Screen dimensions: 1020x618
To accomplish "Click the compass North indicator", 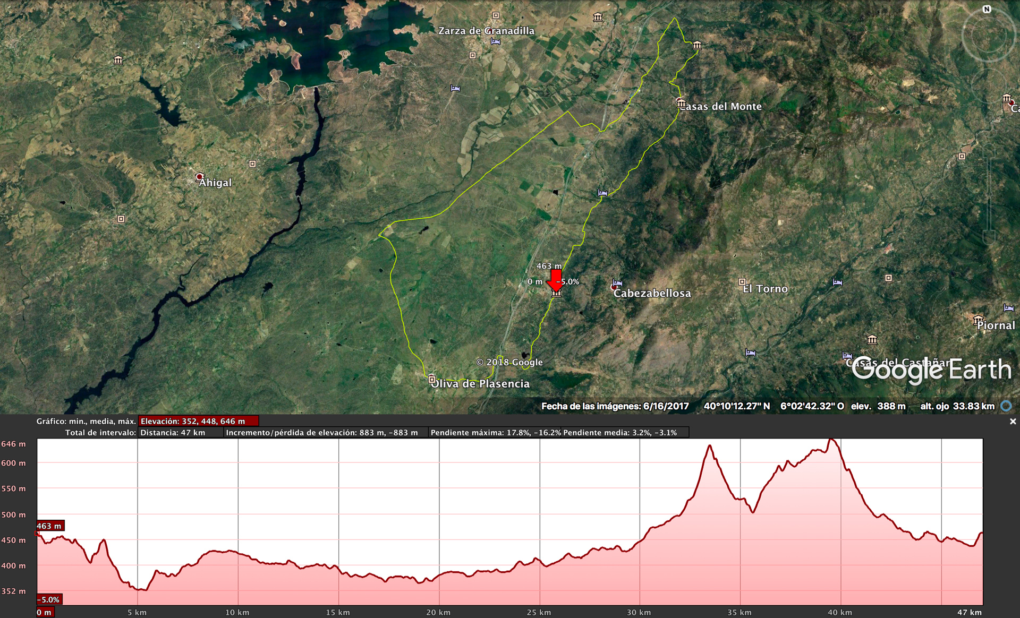I will coord(987,9).
